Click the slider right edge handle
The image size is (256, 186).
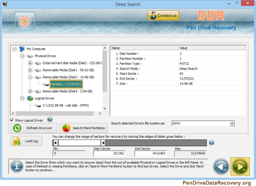pos(103,143)
